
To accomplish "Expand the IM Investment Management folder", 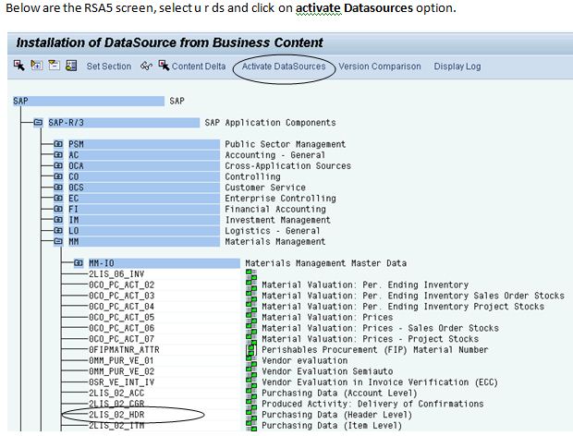I will coord(58,220).
